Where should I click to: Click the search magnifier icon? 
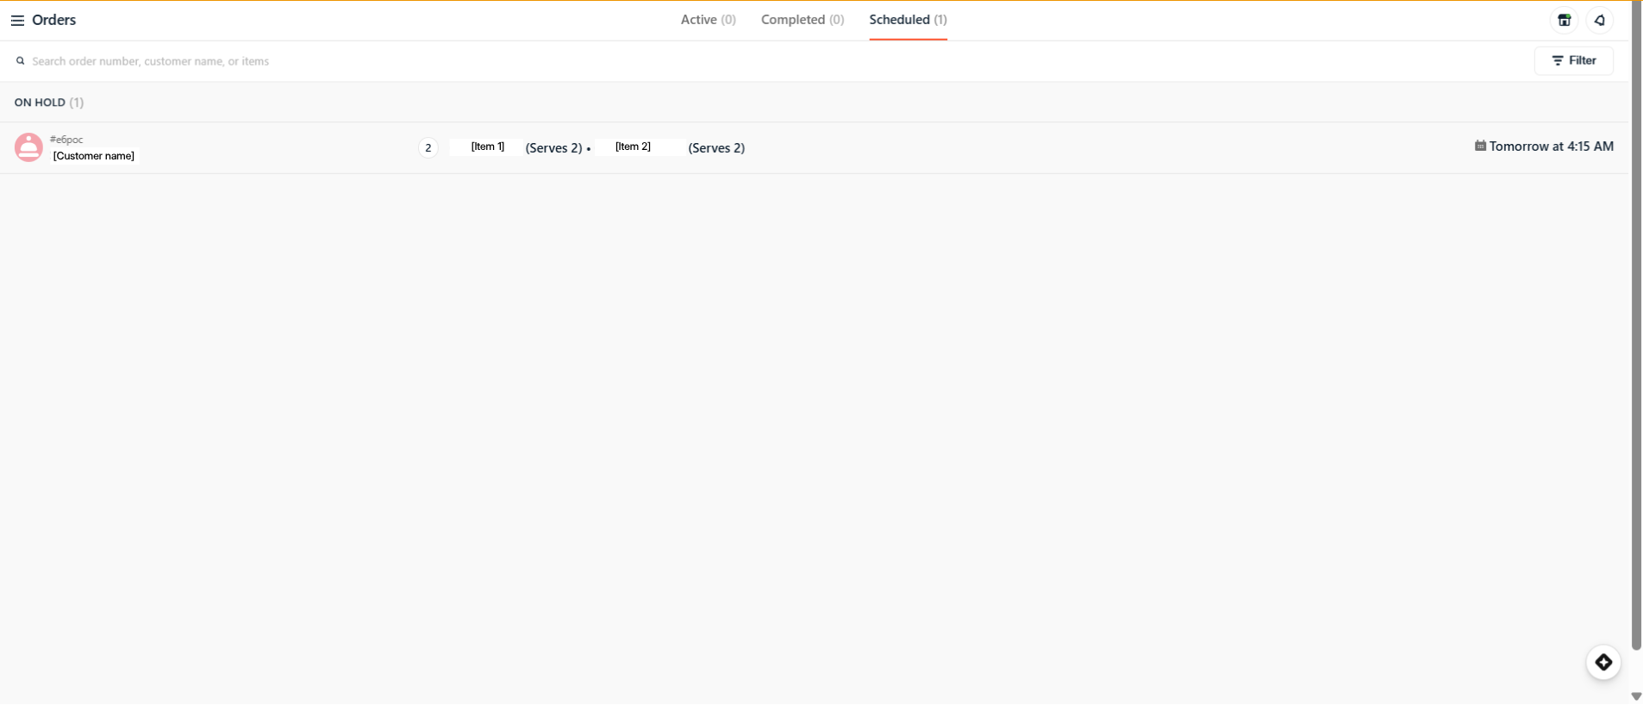click(x=21, y=61)
